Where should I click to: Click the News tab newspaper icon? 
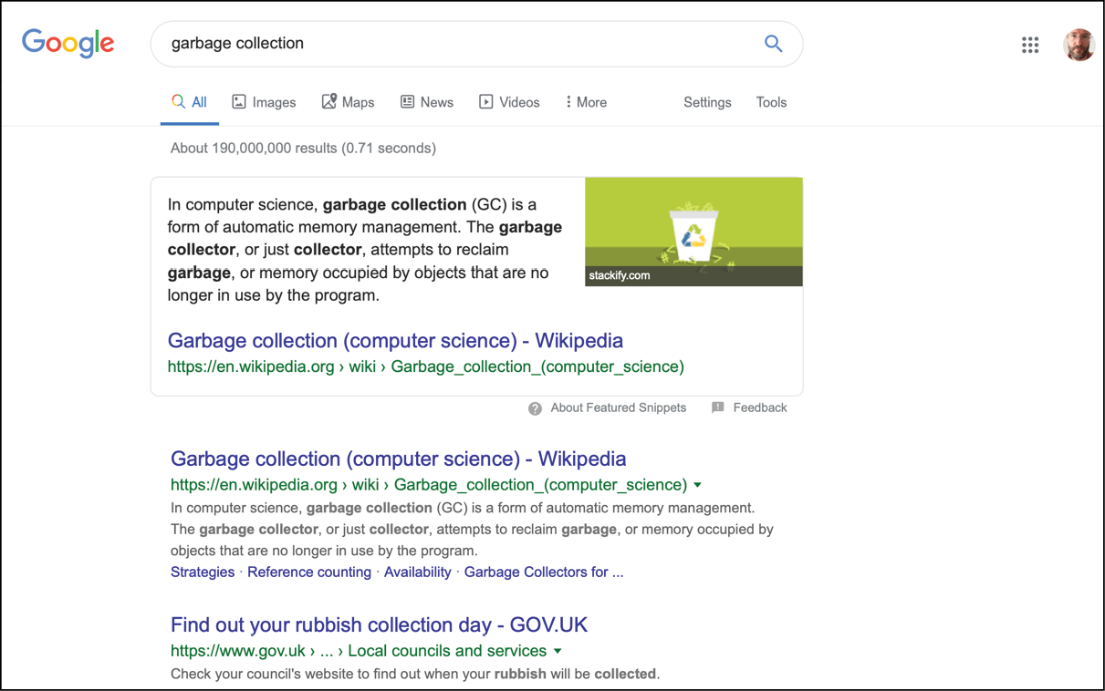408,102
